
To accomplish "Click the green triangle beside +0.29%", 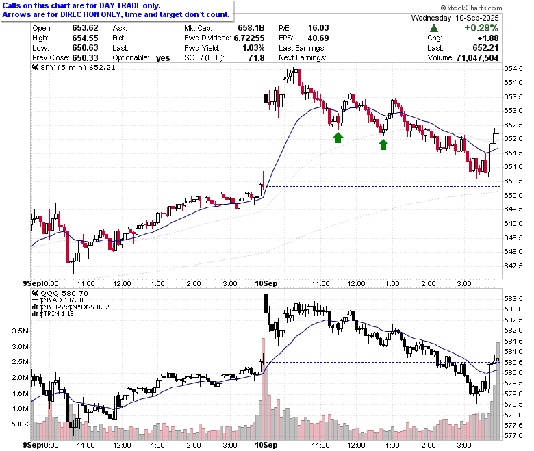I will tap(434, 28).
